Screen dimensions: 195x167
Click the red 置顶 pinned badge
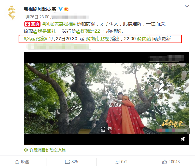(x=32, y=24)
